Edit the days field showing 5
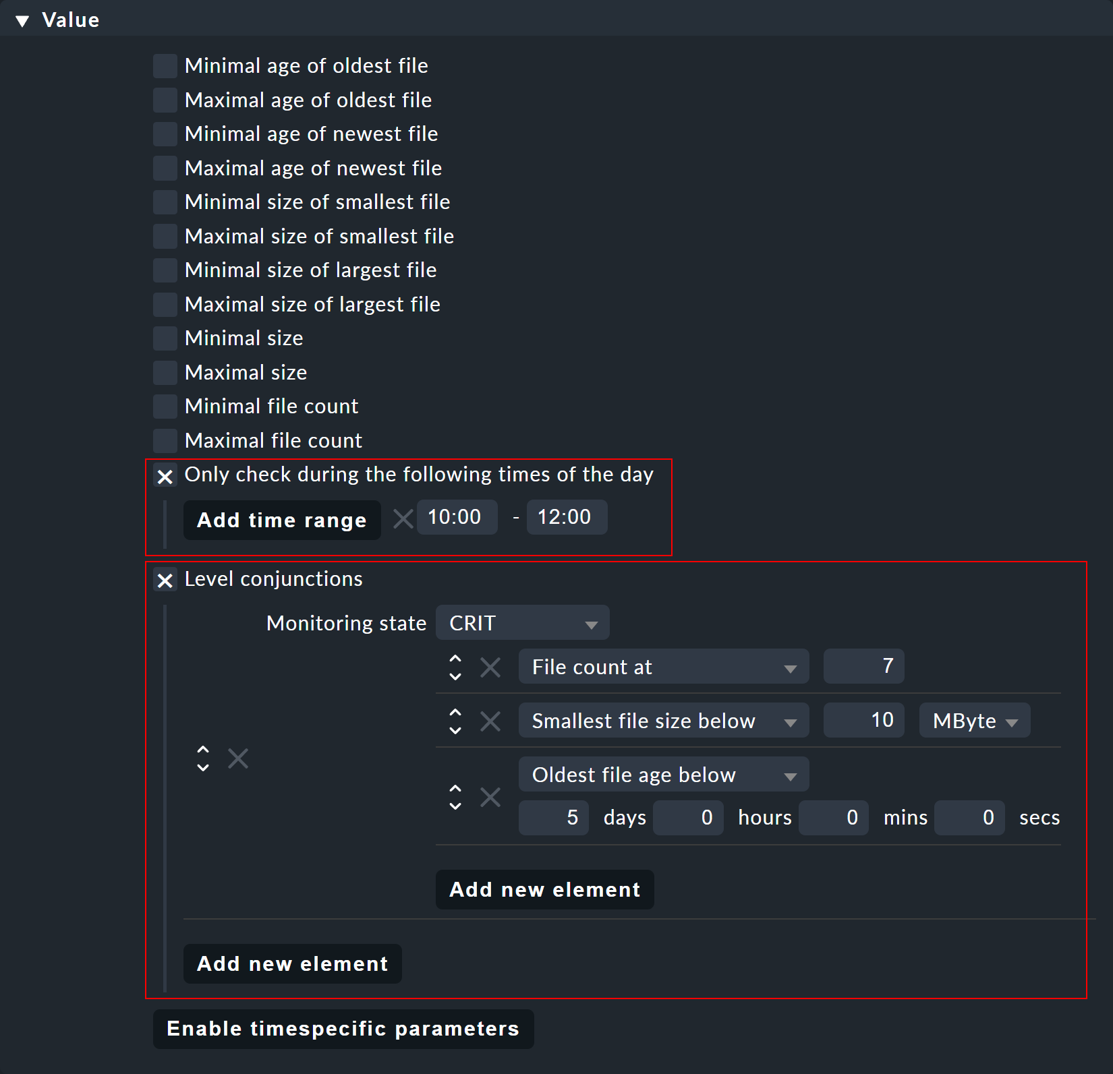 tap(554, 818)
